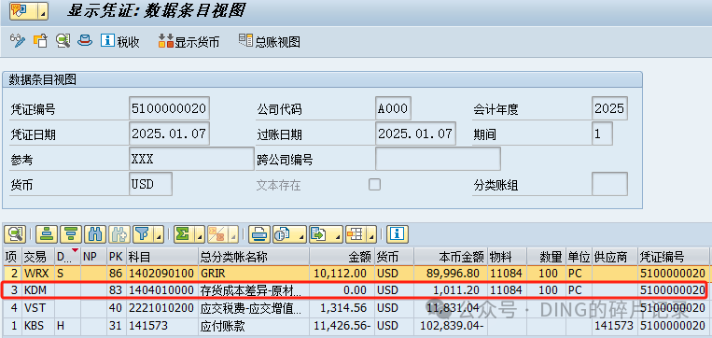712x338 pixels.
Task: Toggle the 文本存在 checkbox
Action: pos(374,185)
